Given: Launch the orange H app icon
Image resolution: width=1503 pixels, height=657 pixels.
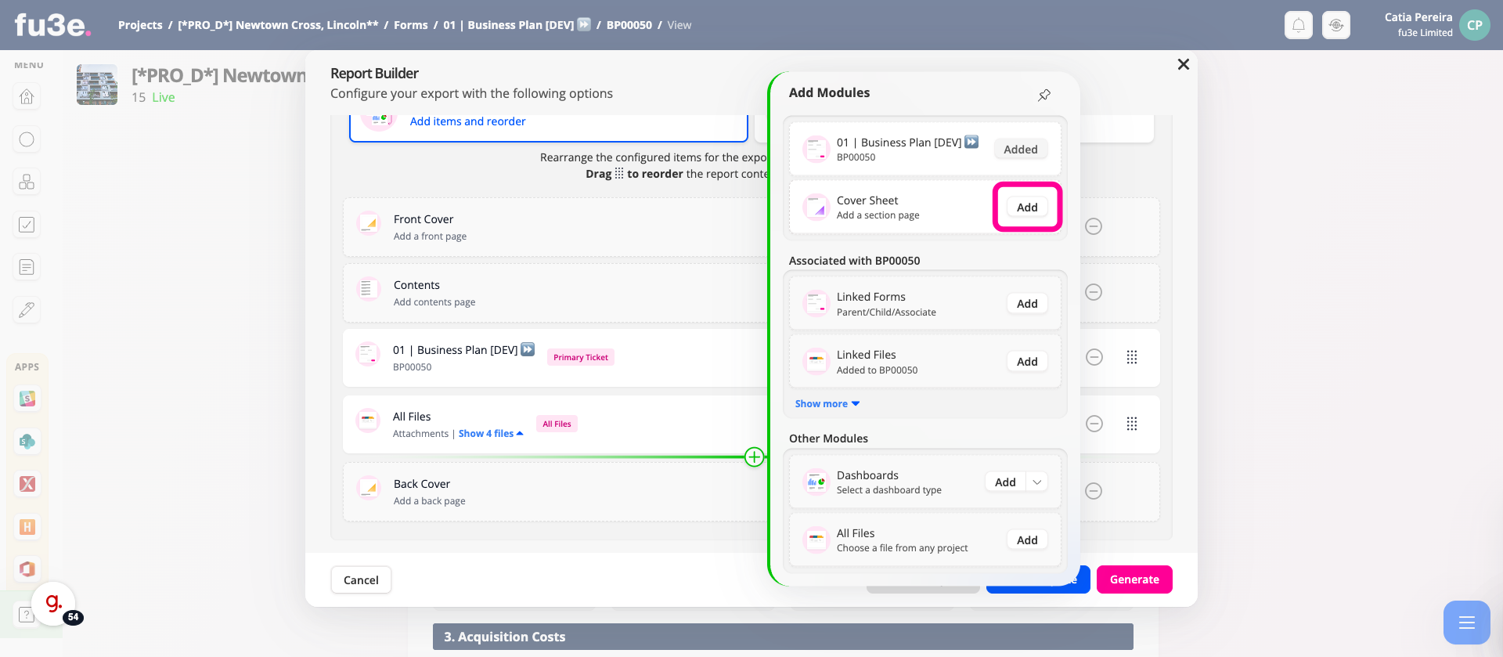Looking at the screenshot, I should pos(27,527).
